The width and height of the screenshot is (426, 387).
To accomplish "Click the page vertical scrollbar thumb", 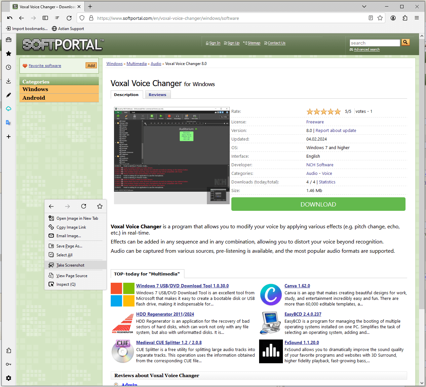I will pyautogui.click(x=422, y=174).
